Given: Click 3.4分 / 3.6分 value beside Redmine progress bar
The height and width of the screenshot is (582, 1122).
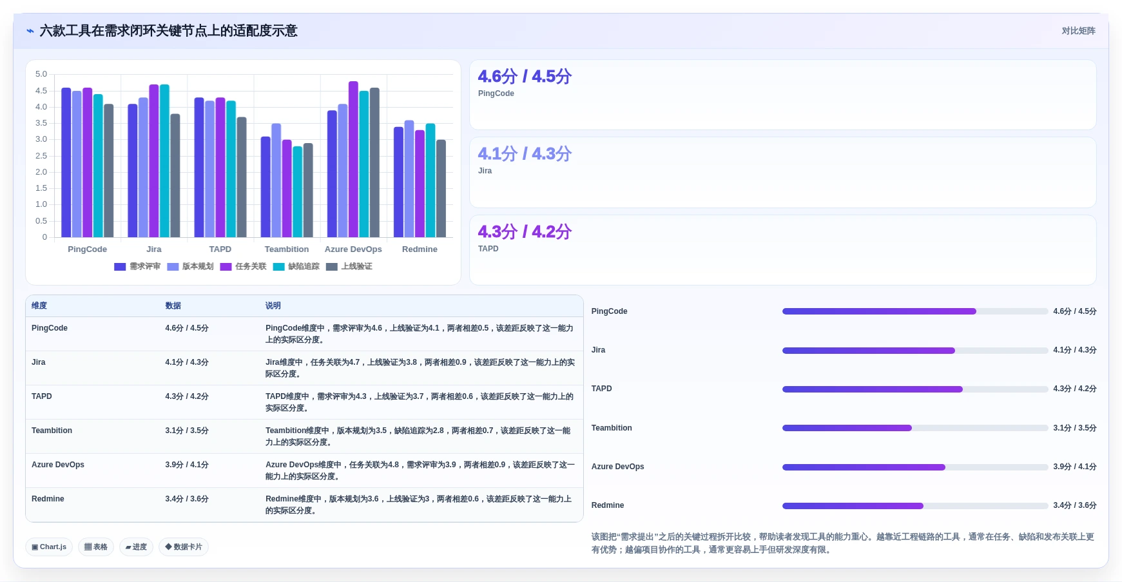Looking at the screenshot, I should point(1075,505).
